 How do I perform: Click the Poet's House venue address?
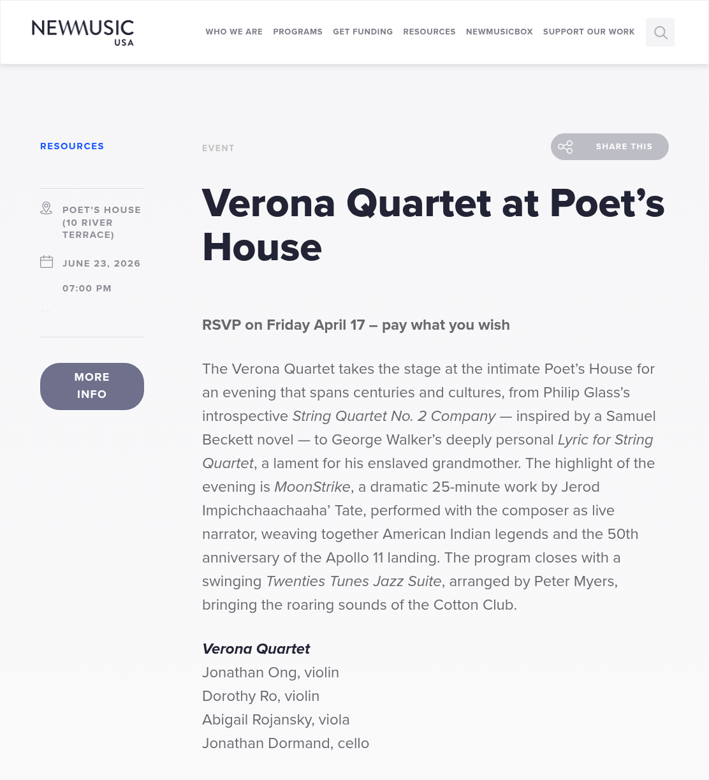(102, 222)
